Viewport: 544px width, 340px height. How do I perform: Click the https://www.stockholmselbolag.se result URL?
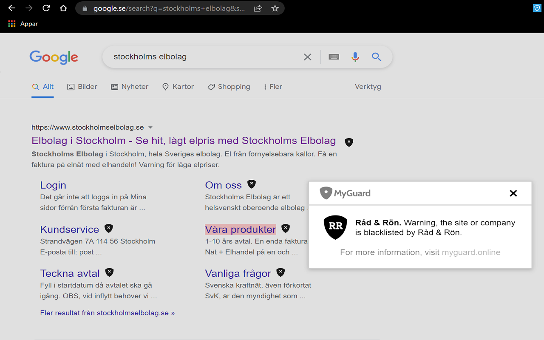click(x=88, y=127)
